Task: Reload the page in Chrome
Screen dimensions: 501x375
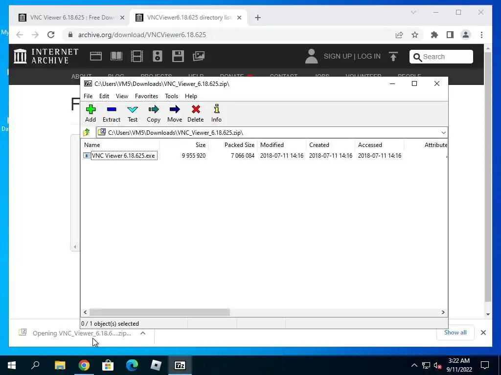Action: (51, 35)
